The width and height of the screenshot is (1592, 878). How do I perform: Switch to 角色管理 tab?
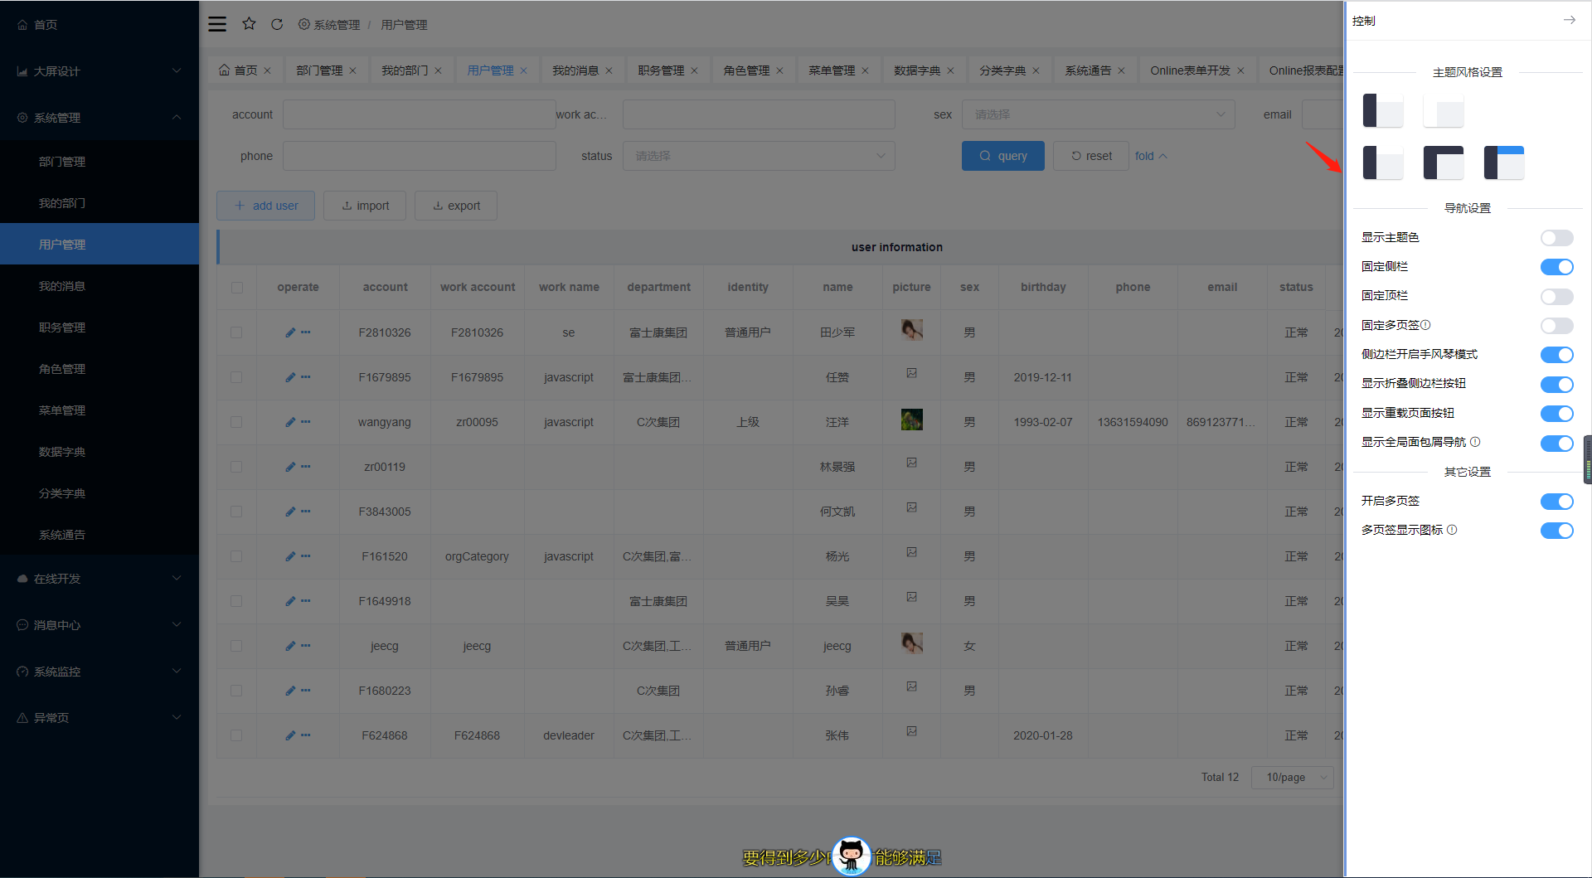pos(746,70)
